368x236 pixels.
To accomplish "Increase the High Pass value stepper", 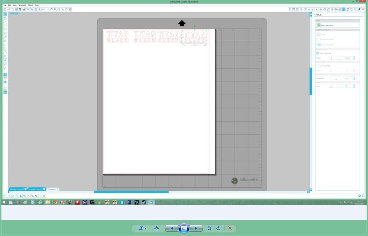I will pos(354,57).
